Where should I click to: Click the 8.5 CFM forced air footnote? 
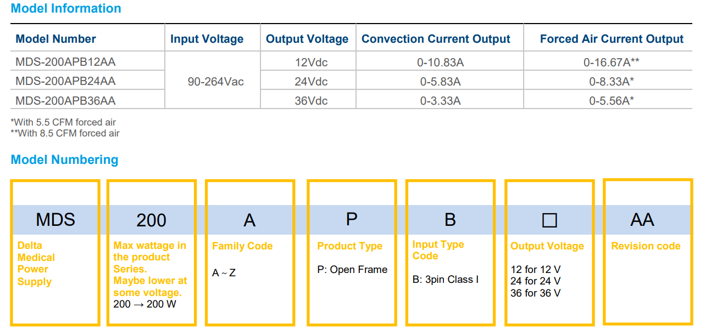click(x=65, y=133)
